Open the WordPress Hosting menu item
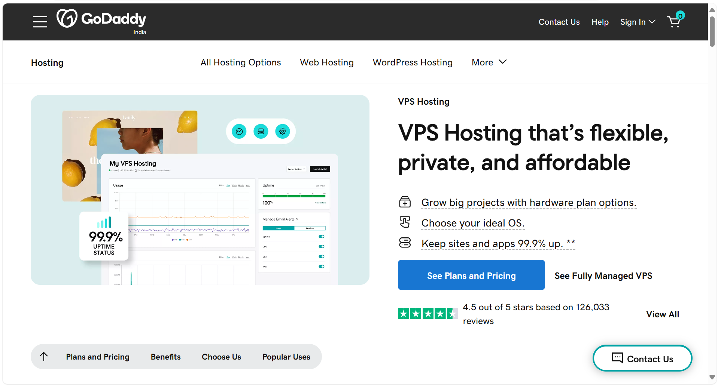The width and height of the screenshot is (718, 385). [x=412, y=62]
